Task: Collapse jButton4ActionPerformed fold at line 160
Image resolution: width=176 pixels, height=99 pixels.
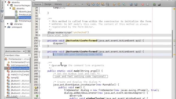Action: [x=39, y=52]
